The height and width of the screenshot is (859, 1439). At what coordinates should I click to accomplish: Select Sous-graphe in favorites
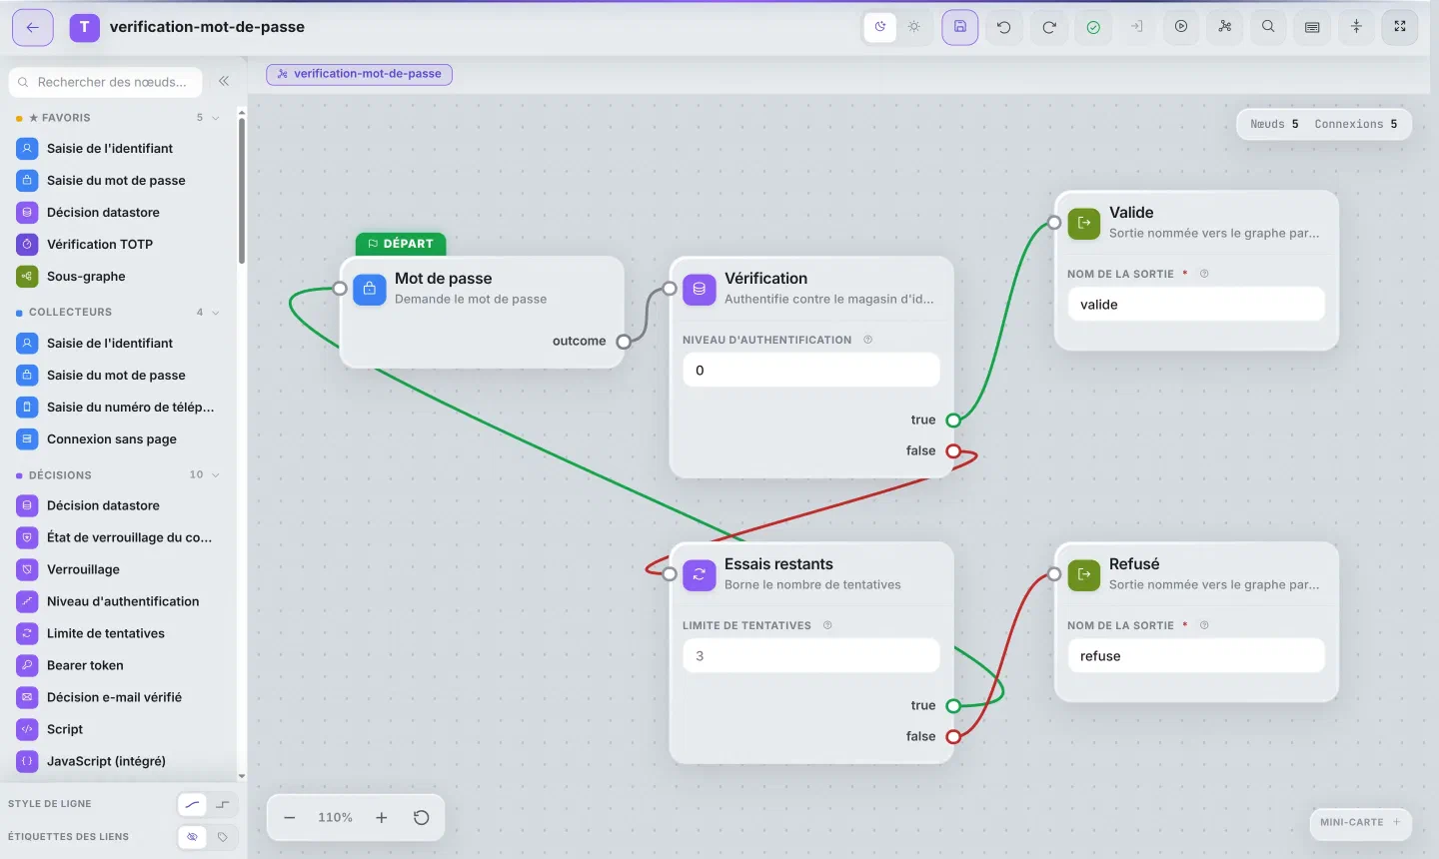[x=118, y=277]
